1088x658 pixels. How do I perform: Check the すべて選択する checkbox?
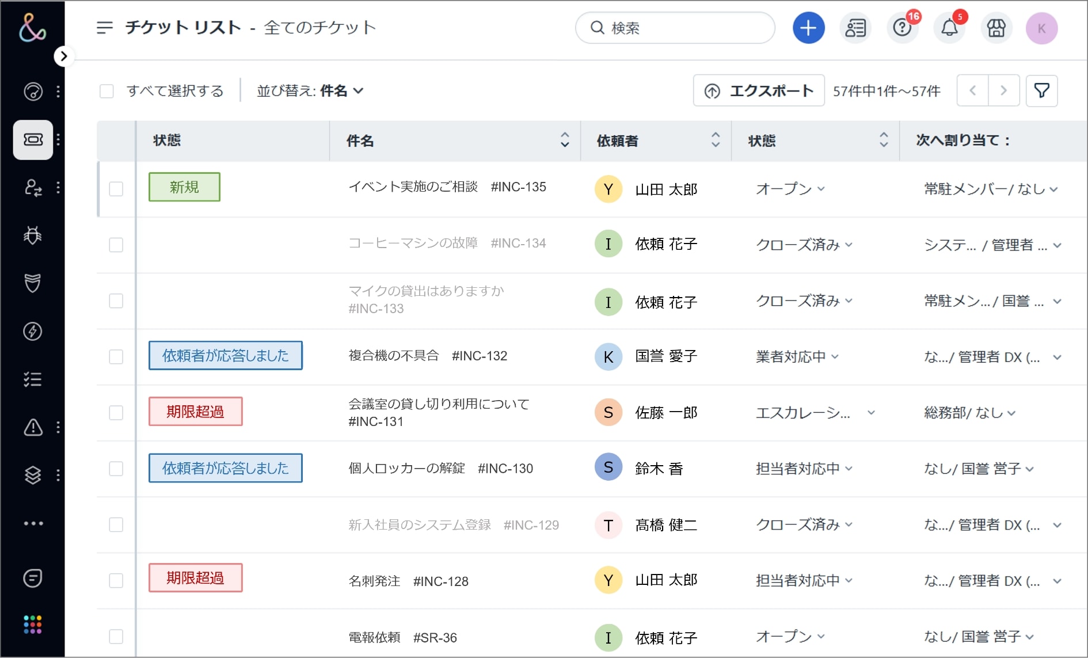106,91
